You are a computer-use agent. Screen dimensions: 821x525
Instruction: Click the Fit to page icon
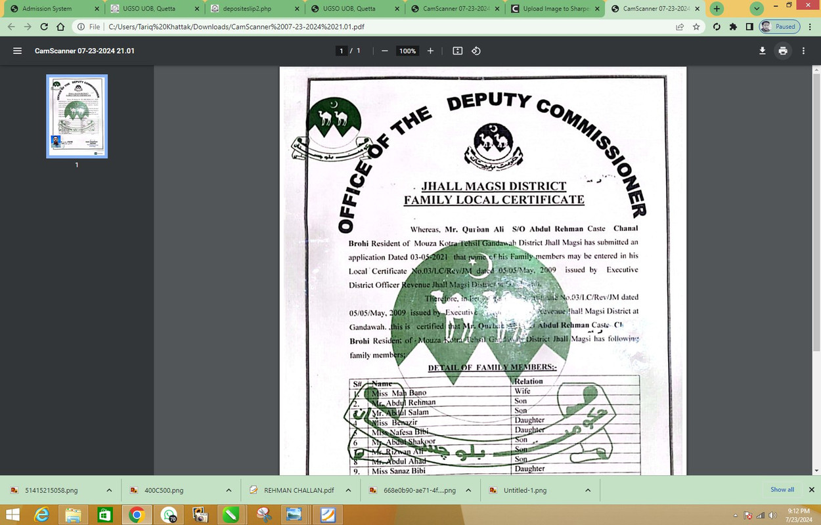click(458, 51)
